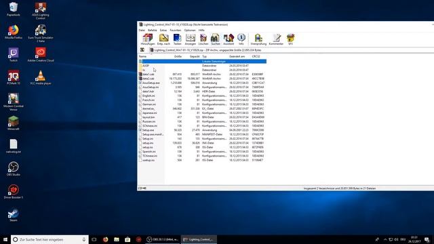The image size is (434, 244).
Task: Select the Driver Booster 5 shortcut
Action: (14, 192)
